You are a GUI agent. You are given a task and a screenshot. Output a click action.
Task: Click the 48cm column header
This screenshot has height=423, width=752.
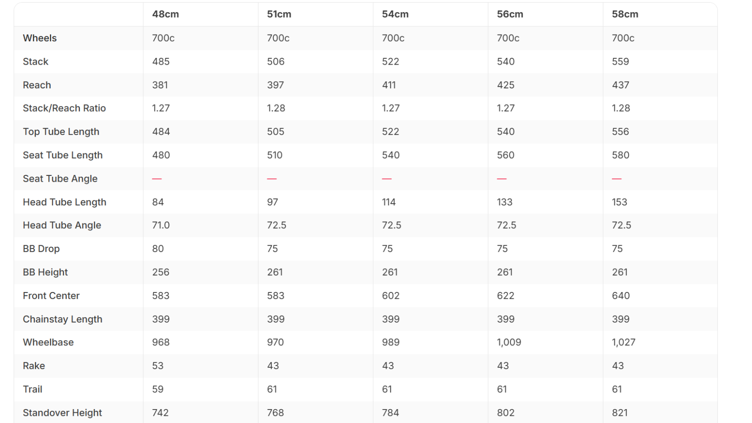165,14
